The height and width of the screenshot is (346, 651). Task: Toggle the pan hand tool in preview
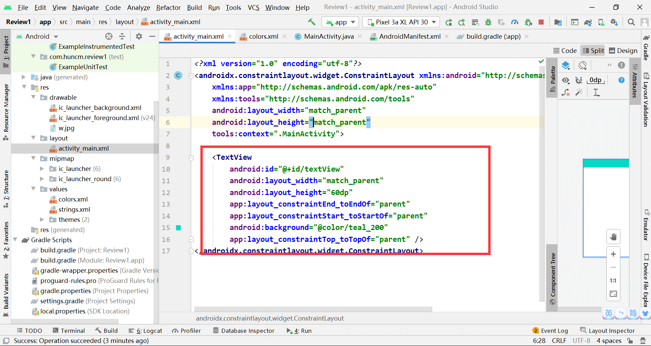coord(613,237)
